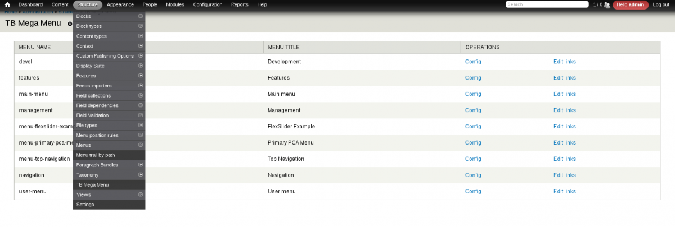675x227 pixels.
Task: Open the Modules menu
Action: (x=175, y=4)
